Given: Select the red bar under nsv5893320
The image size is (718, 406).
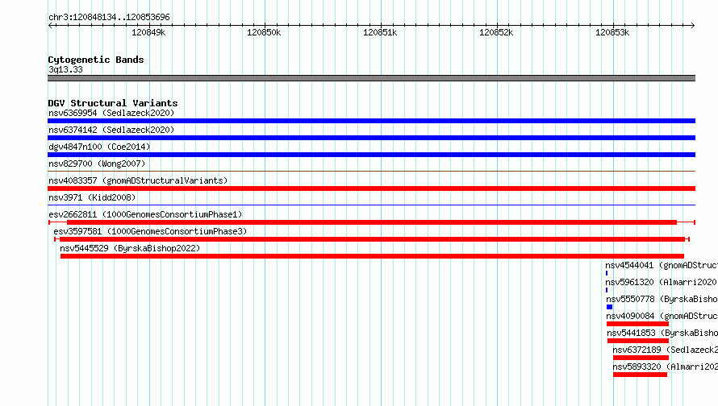Looking at the screenshot, I should pos(641,375).
